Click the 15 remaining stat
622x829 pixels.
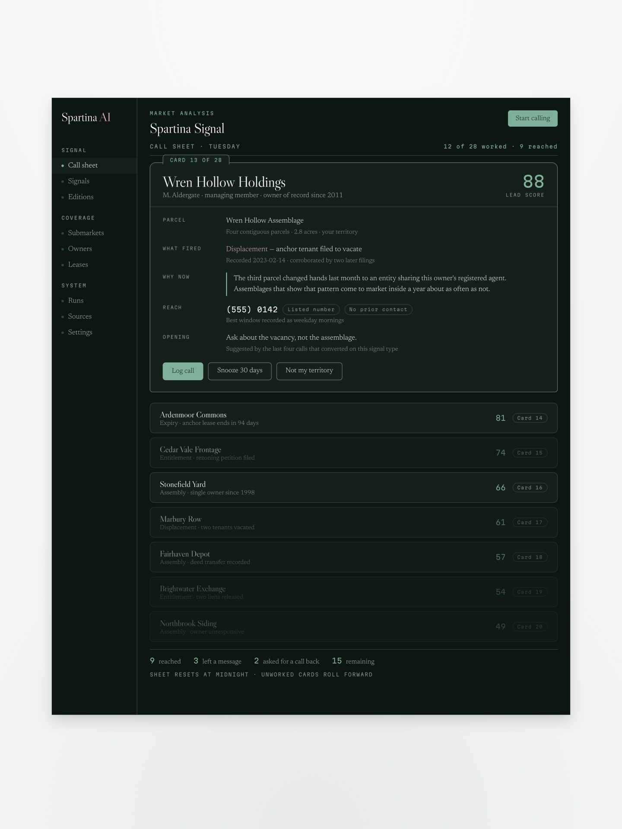(x=353, y=661)
